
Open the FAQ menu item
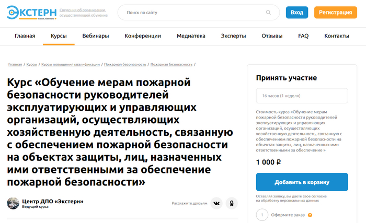[x=303, y=36]
